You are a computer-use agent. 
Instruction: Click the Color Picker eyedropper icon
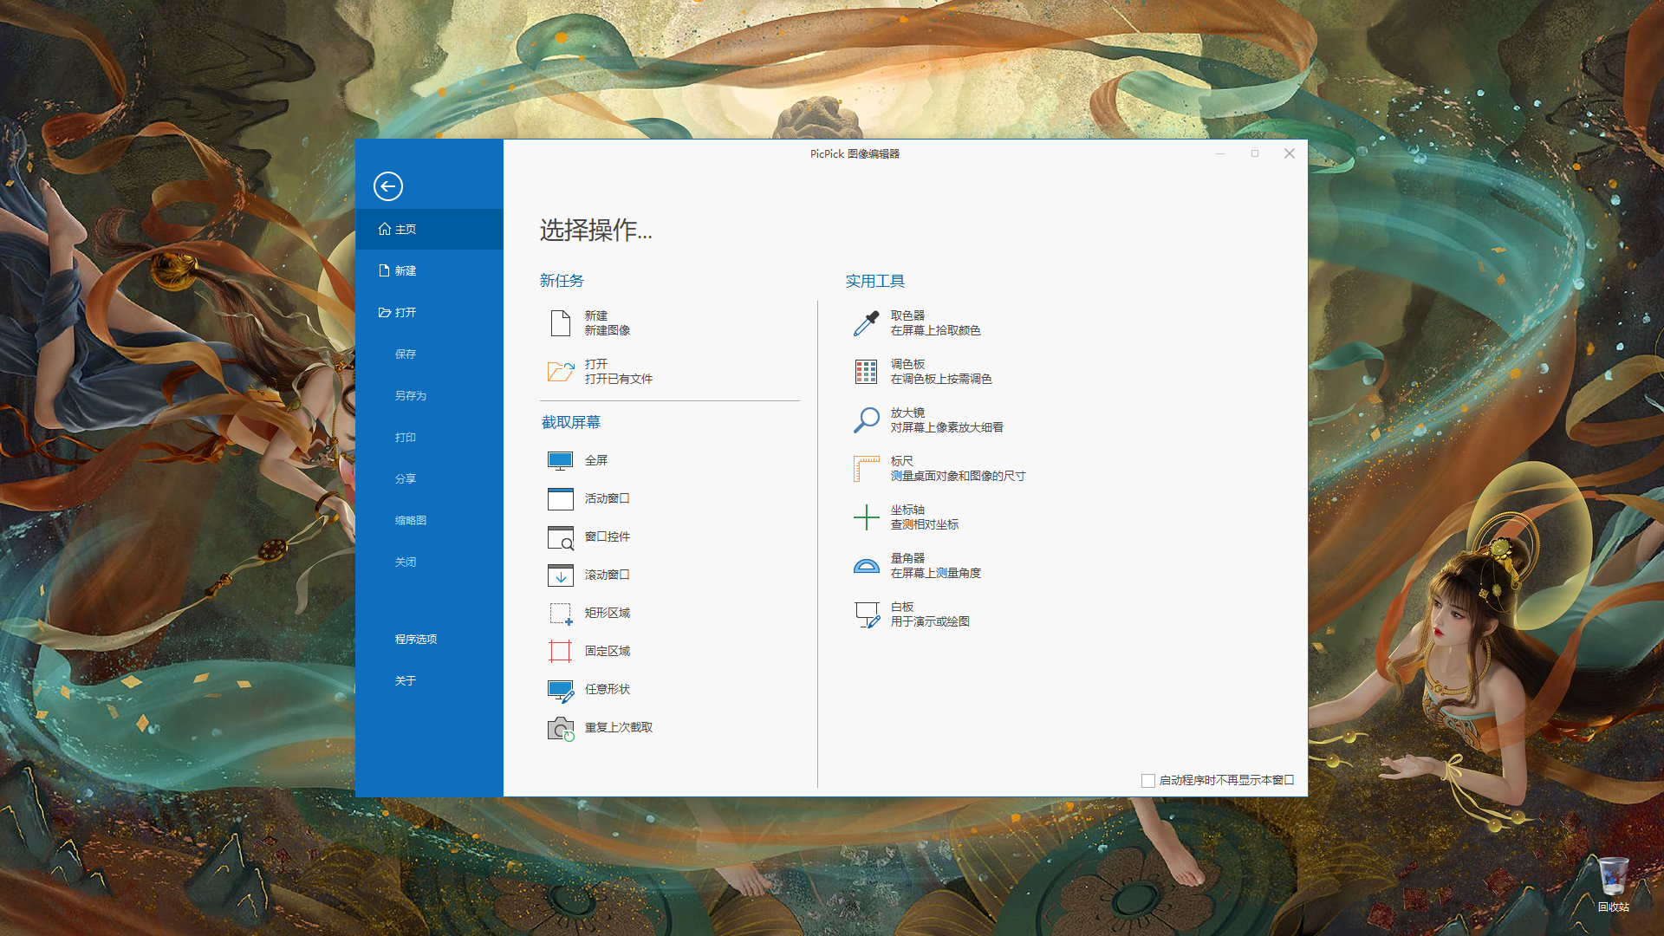866,323
